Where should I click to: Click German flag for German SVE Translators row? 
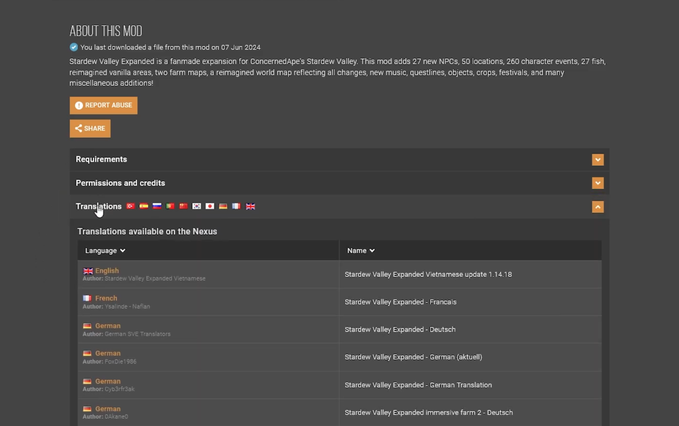point(87,326)
